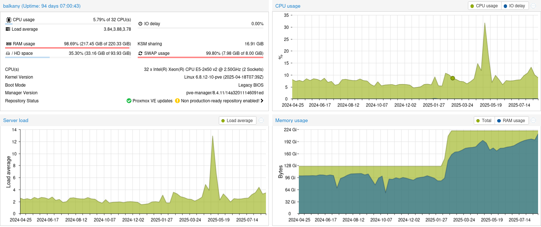541x227 pixels.
Task: Click the yellow warning repository icon
Action: (178, 101)
